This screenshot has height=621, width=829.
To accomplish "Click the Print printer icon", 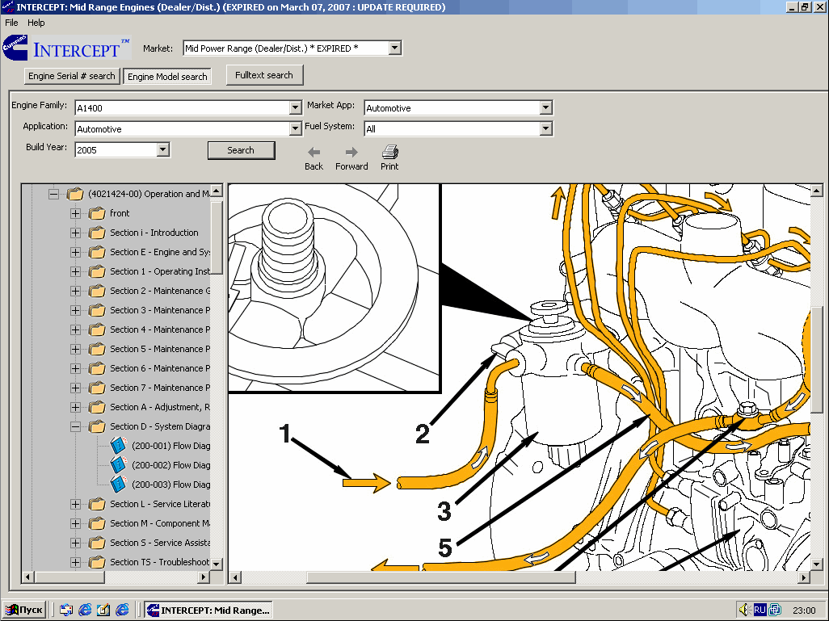I will 389,152.
